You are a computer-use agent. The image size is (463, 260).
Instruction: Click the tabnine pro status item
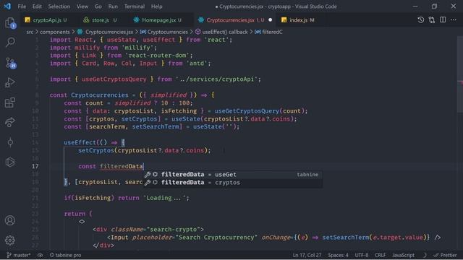pyautogui.click(x=65, y=255)
